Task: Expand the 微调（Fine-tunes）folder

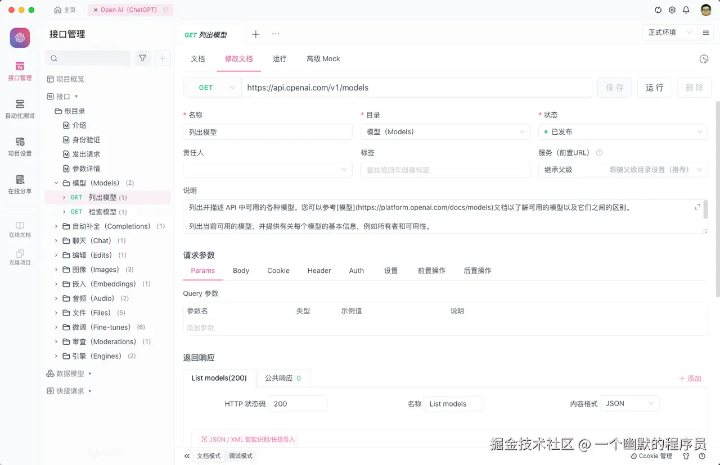Action: click(x=57, y=327)
